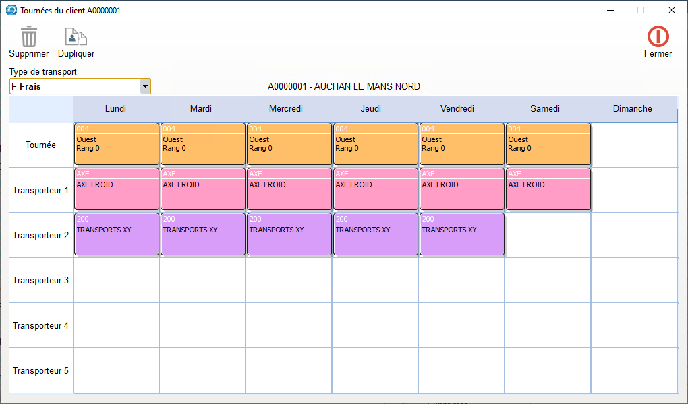
Task: Click empty Transporteur 5 cell under Lundi
Action: tap(116, 370)
